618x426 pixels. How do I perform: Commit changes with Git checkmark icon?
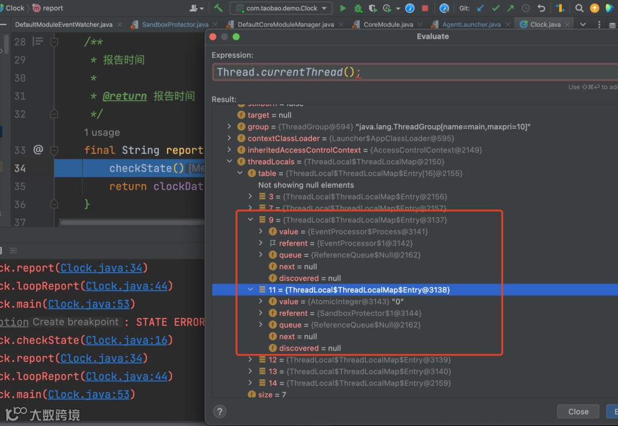(x=496, y=8)
